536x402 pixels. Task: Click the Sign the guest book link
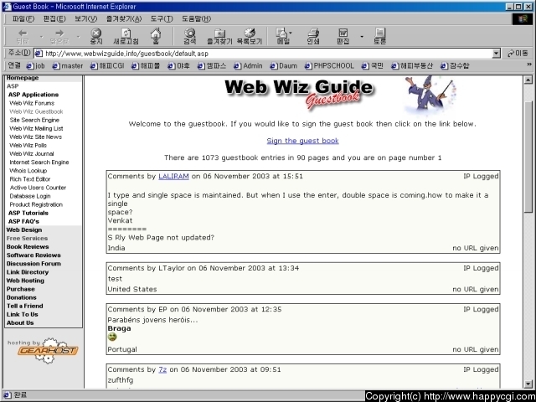(x=302, y=141)
